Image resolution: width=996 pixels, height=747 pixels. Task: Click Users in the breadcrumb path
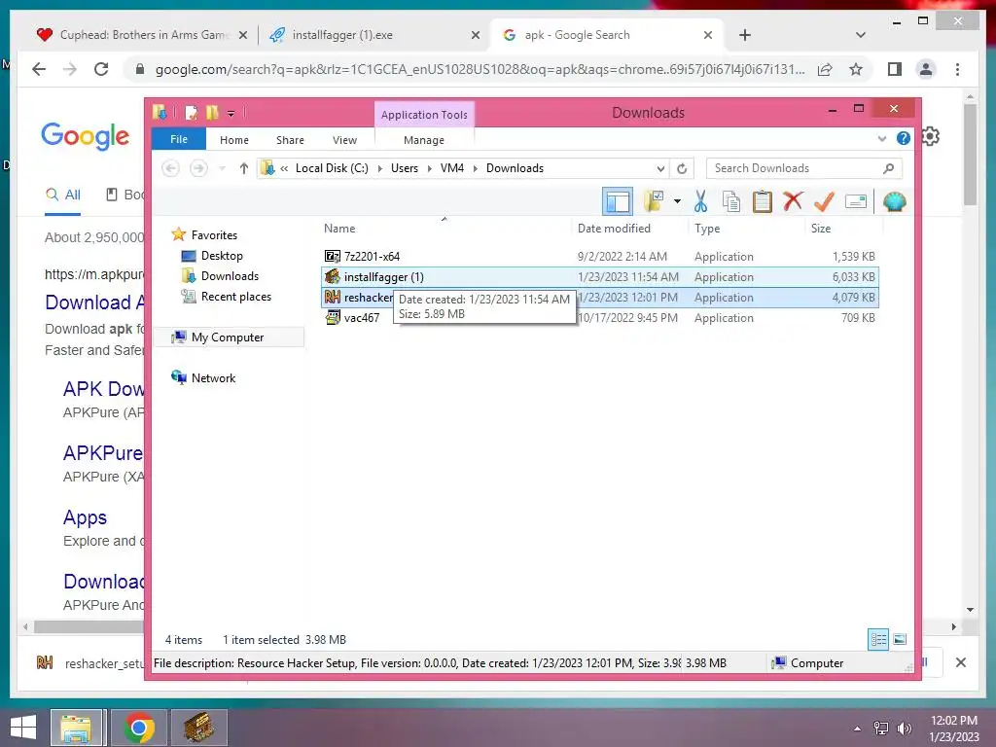404,168
